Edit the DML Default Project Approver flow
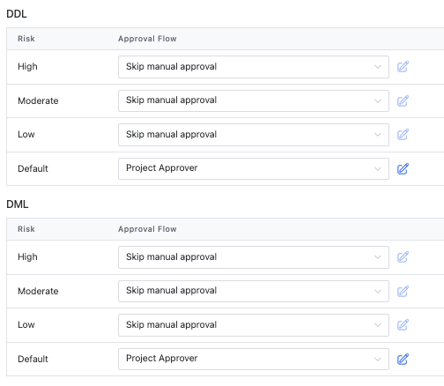The height and width of the screenshot is (386, 444). click(403, 359)
